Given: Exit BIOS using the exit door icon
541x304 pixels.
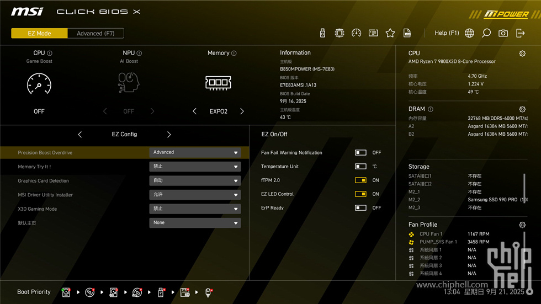Looking at the screenshot, I should click(x=520, y=33).
